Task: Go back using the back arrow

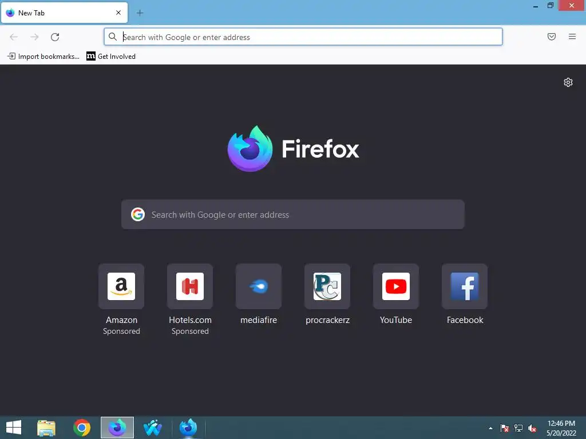Action: 14,37
